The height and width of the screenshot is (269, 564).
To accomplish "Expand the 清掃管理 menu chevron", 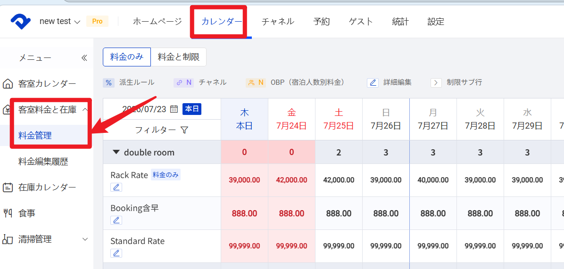I will (x=85, y=239).
